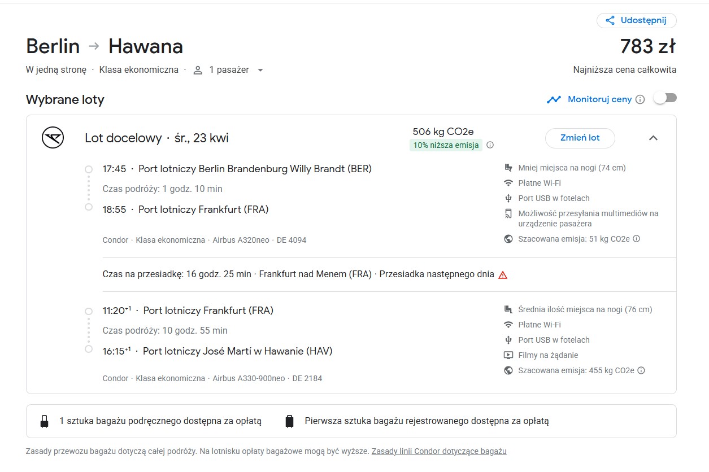Screen dimensions: 709x472
Task: Click the 18:55 Frankfurt arrival line
Action: click(186, 209)
